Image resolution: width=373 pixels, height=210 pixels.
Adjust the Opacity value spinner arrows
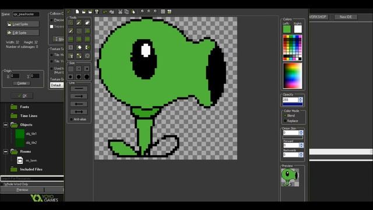tap(301, 100)
